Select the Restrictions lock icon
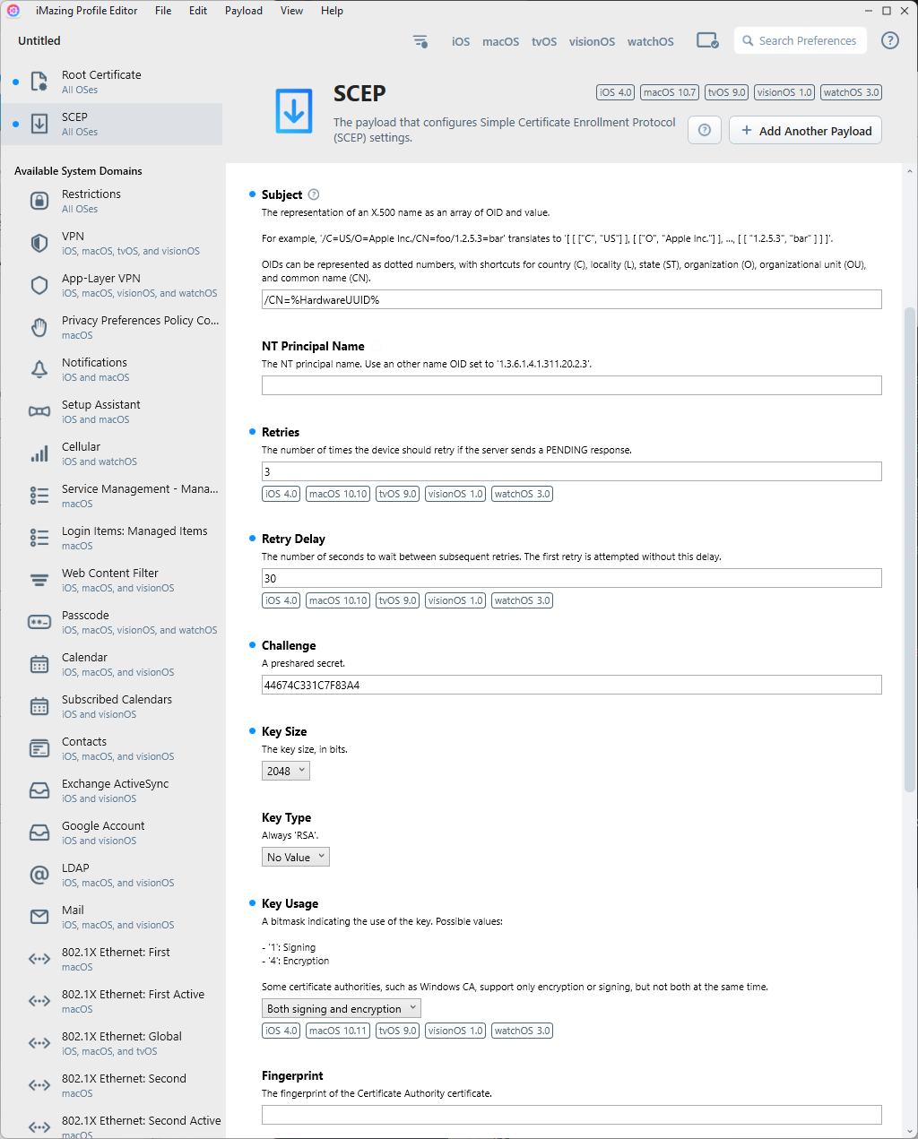 (39, 201)
